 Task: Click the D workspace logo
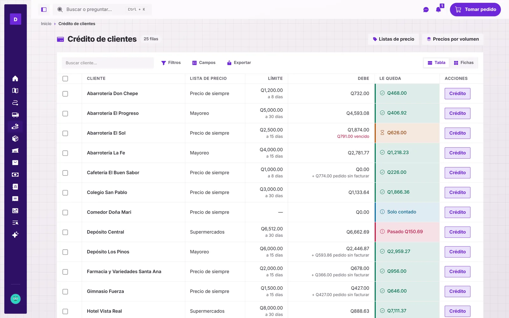point(16,19)
